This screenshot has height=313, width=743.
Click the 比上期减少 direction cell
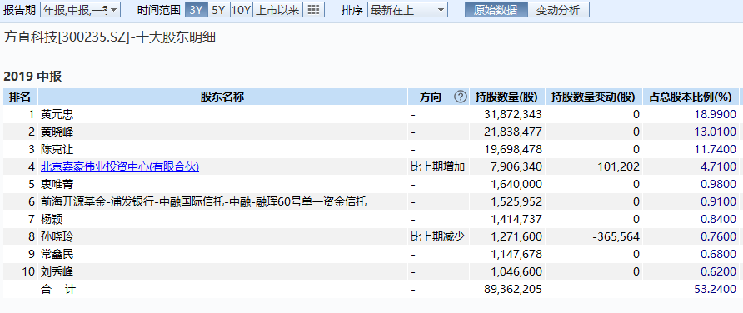(x=438, y=236)
